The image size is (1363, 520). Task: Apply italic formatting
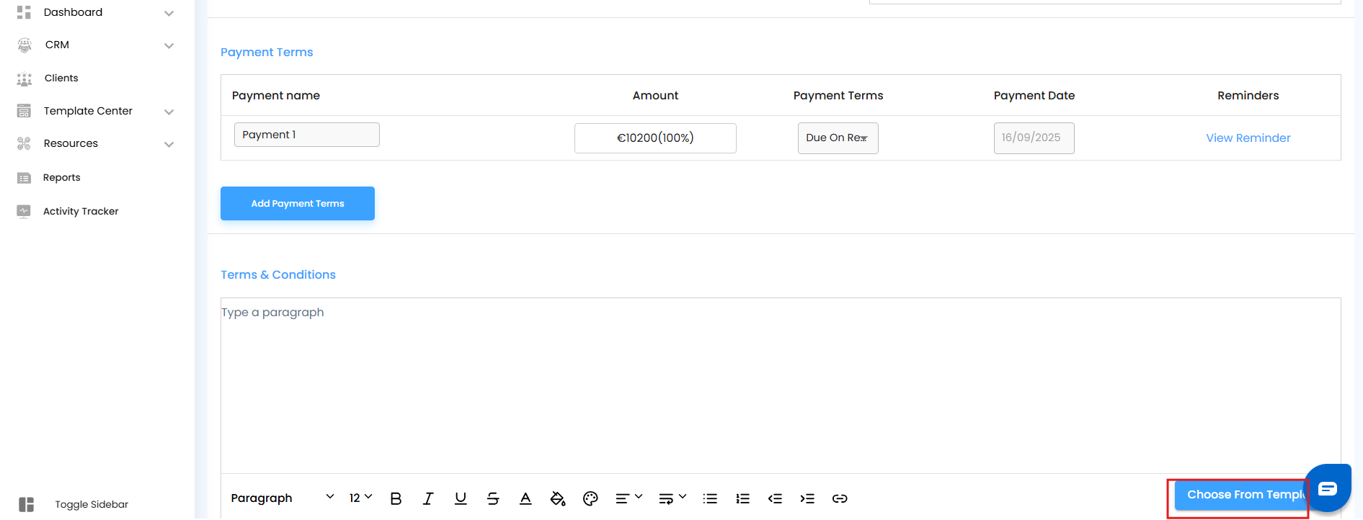point(428,498)
